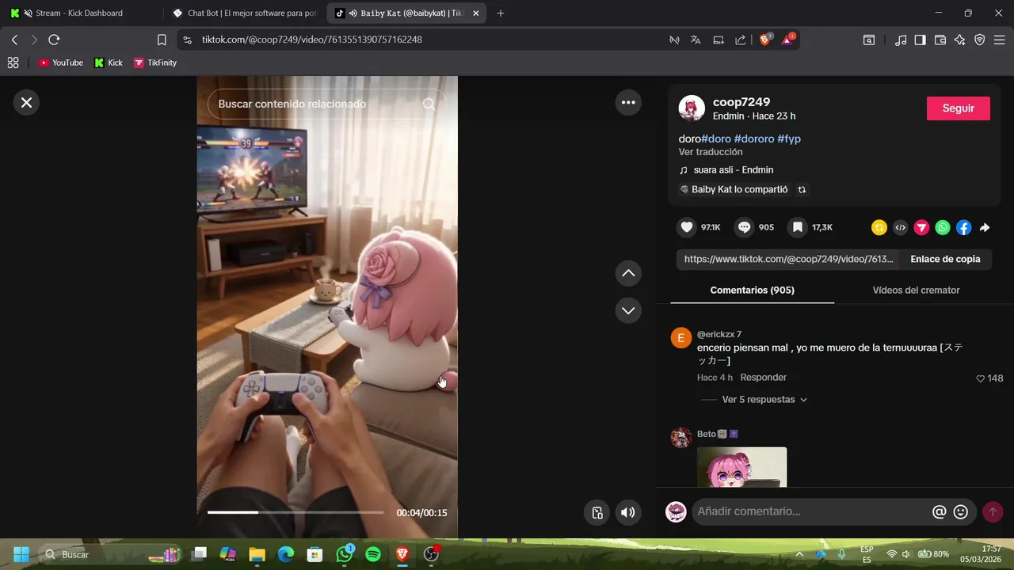Screen dimensions: 1014x570
Task: Switch to the 'Vídeos del cremator' tab
Action: click(x=916, y=290)
